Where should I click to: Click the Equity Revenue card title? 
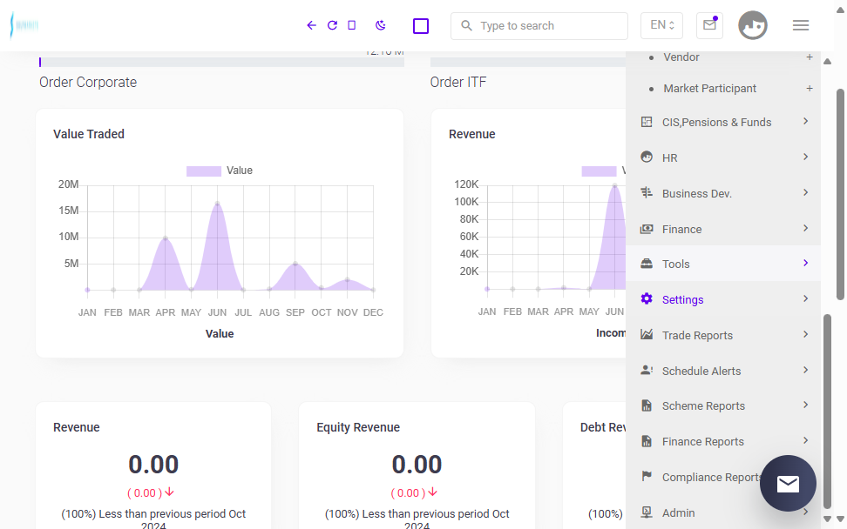pos(358,427)
